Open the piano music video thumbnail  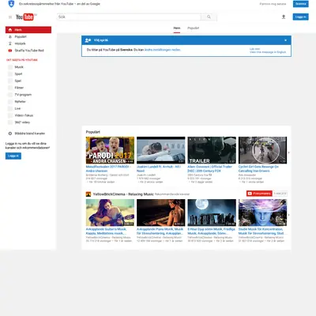[x=161, y=213]
